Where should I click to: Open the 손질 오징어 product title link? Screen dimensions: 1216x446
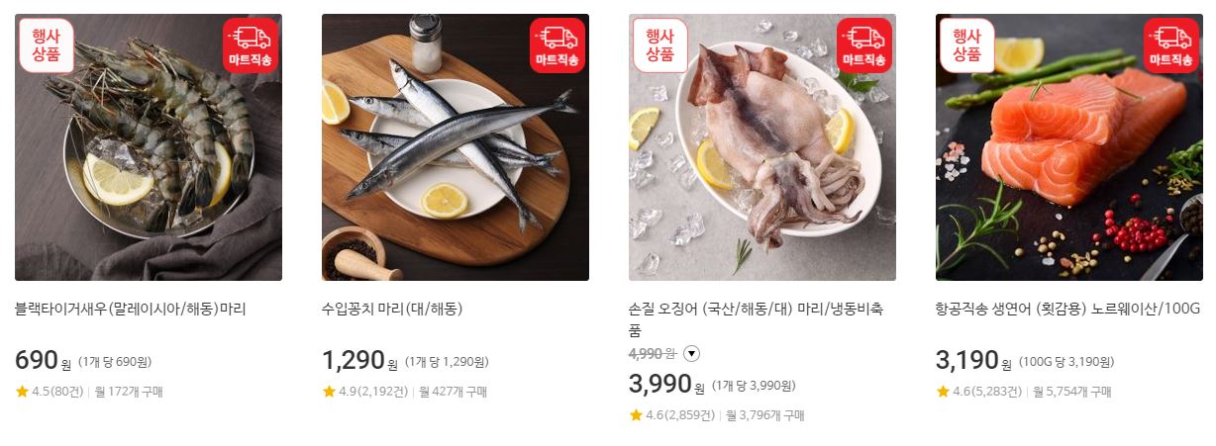coord(757,319)
